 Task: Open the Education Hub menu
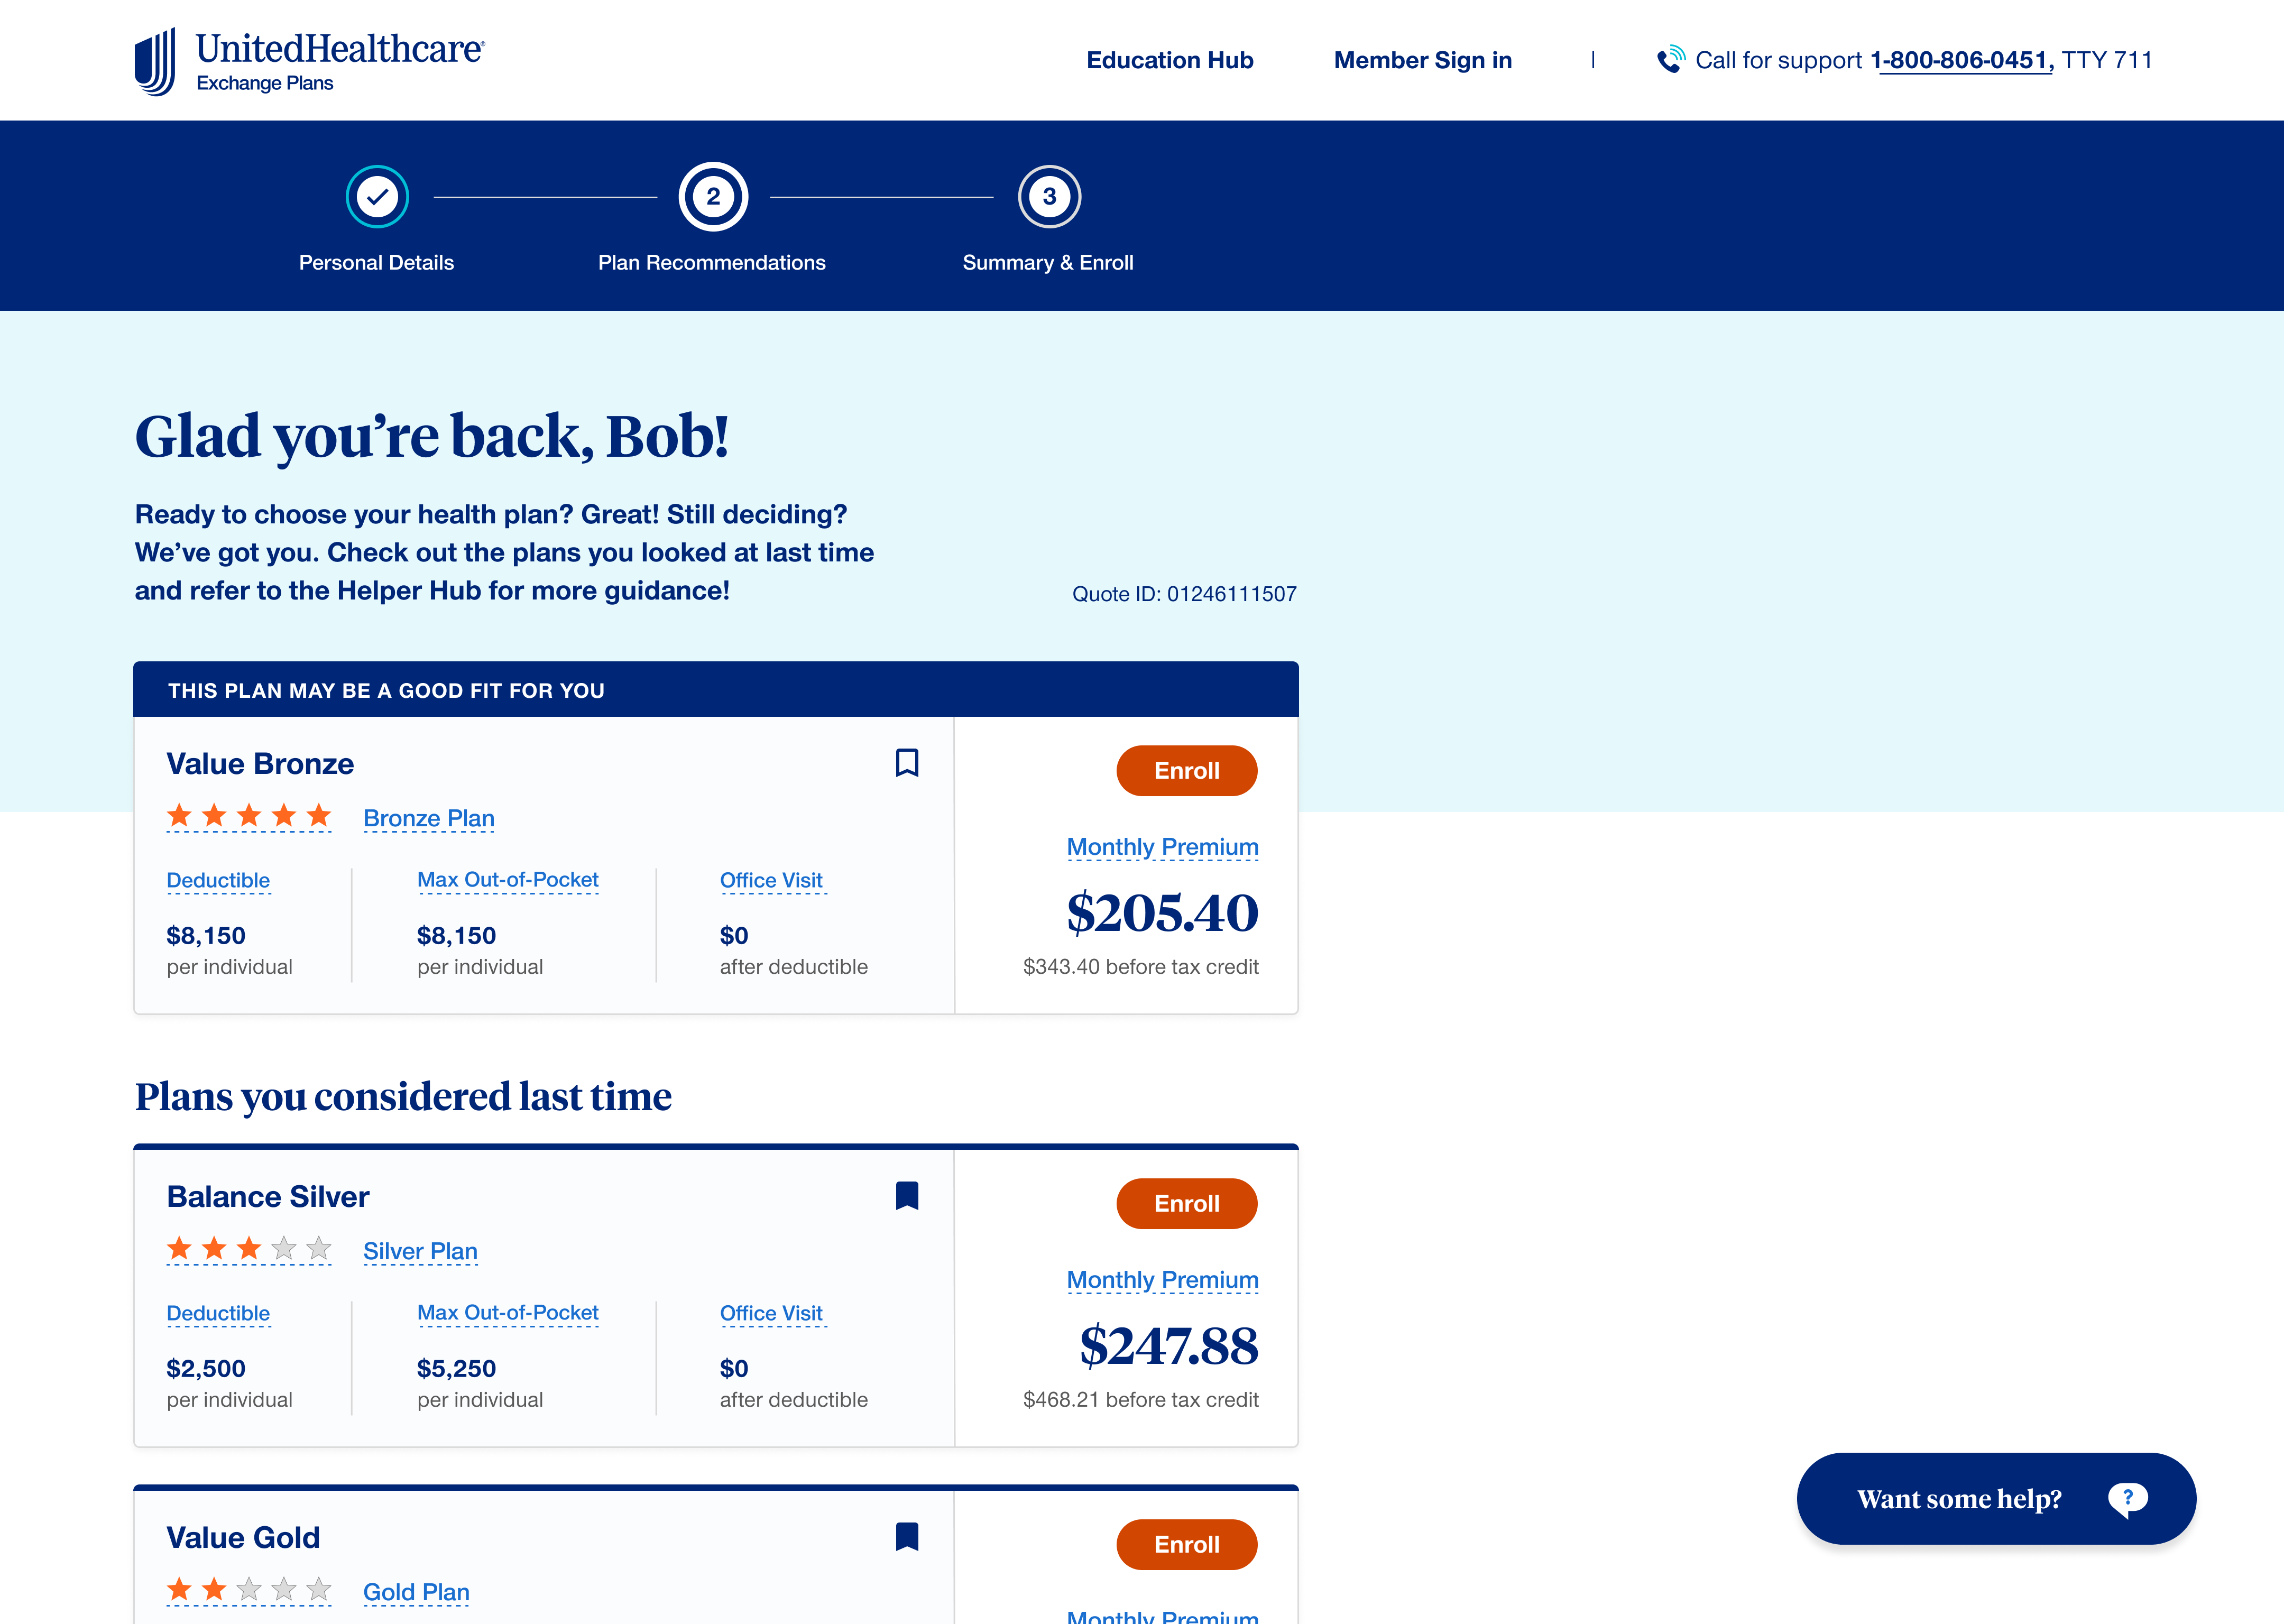point(1169,60)
